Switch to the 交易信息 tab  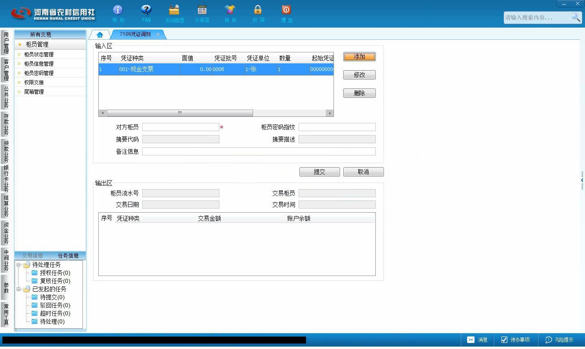pos(32,256)
